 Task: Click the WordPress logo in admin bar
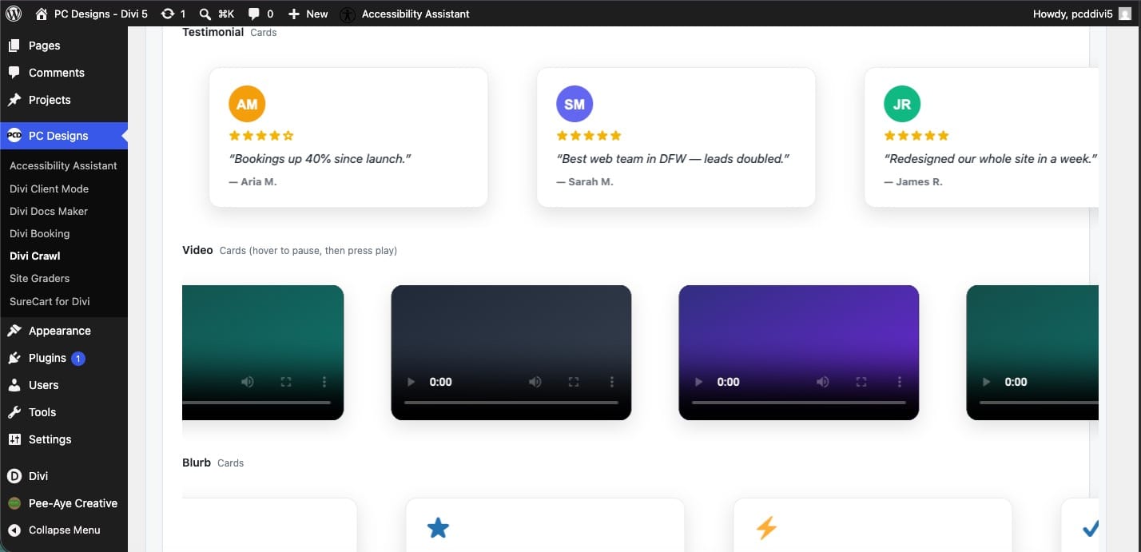pos(13,14)
